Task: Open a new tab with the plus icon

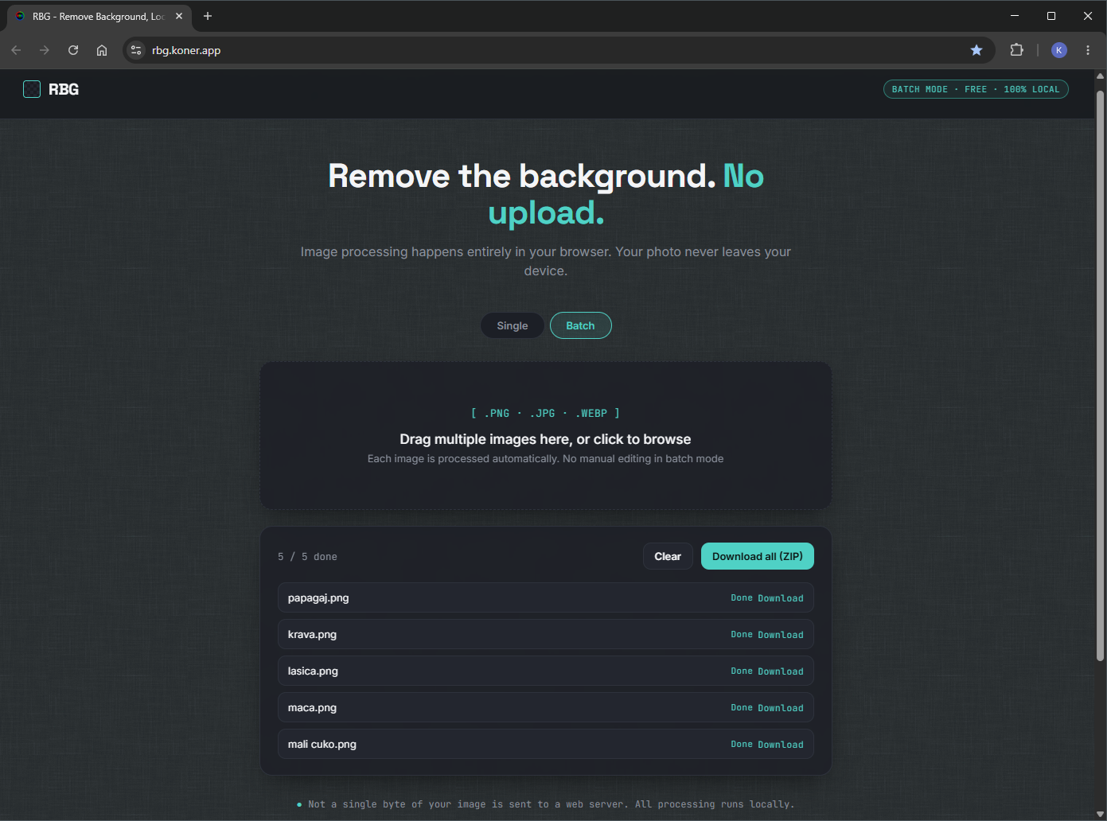Action: pyautogui.click(x=208, y=16)
